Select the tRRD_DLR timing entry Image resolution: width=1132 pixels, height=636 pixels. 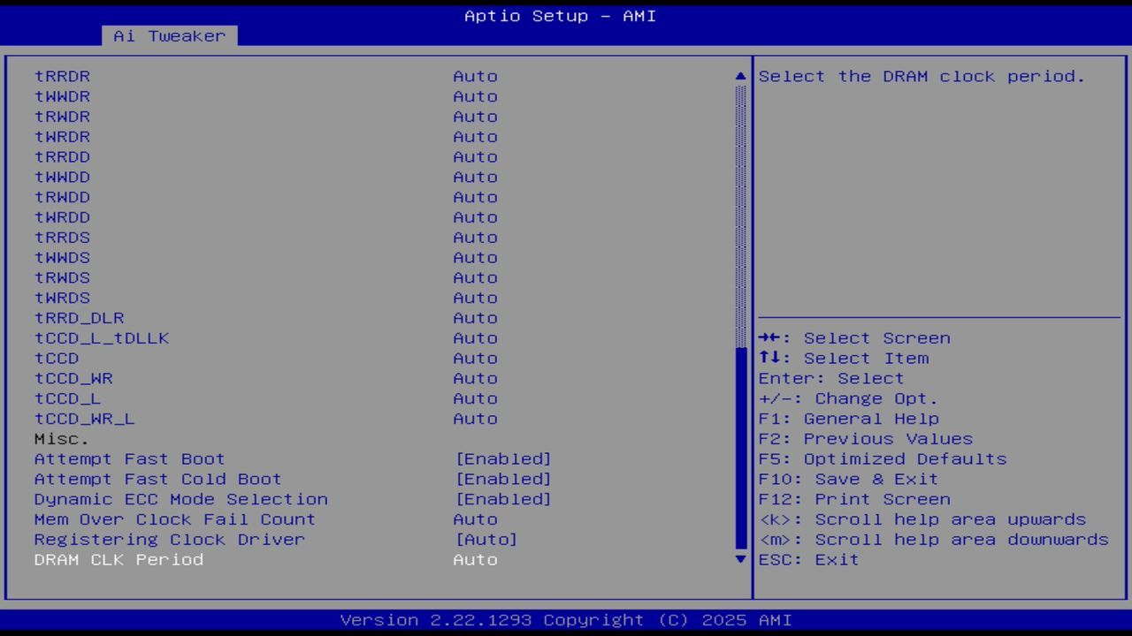(x=78, y=318)
